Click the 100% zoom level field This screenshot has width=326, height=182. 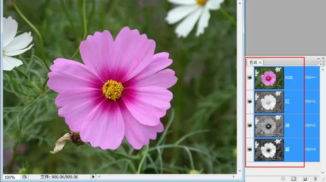(x=10, y=177)
